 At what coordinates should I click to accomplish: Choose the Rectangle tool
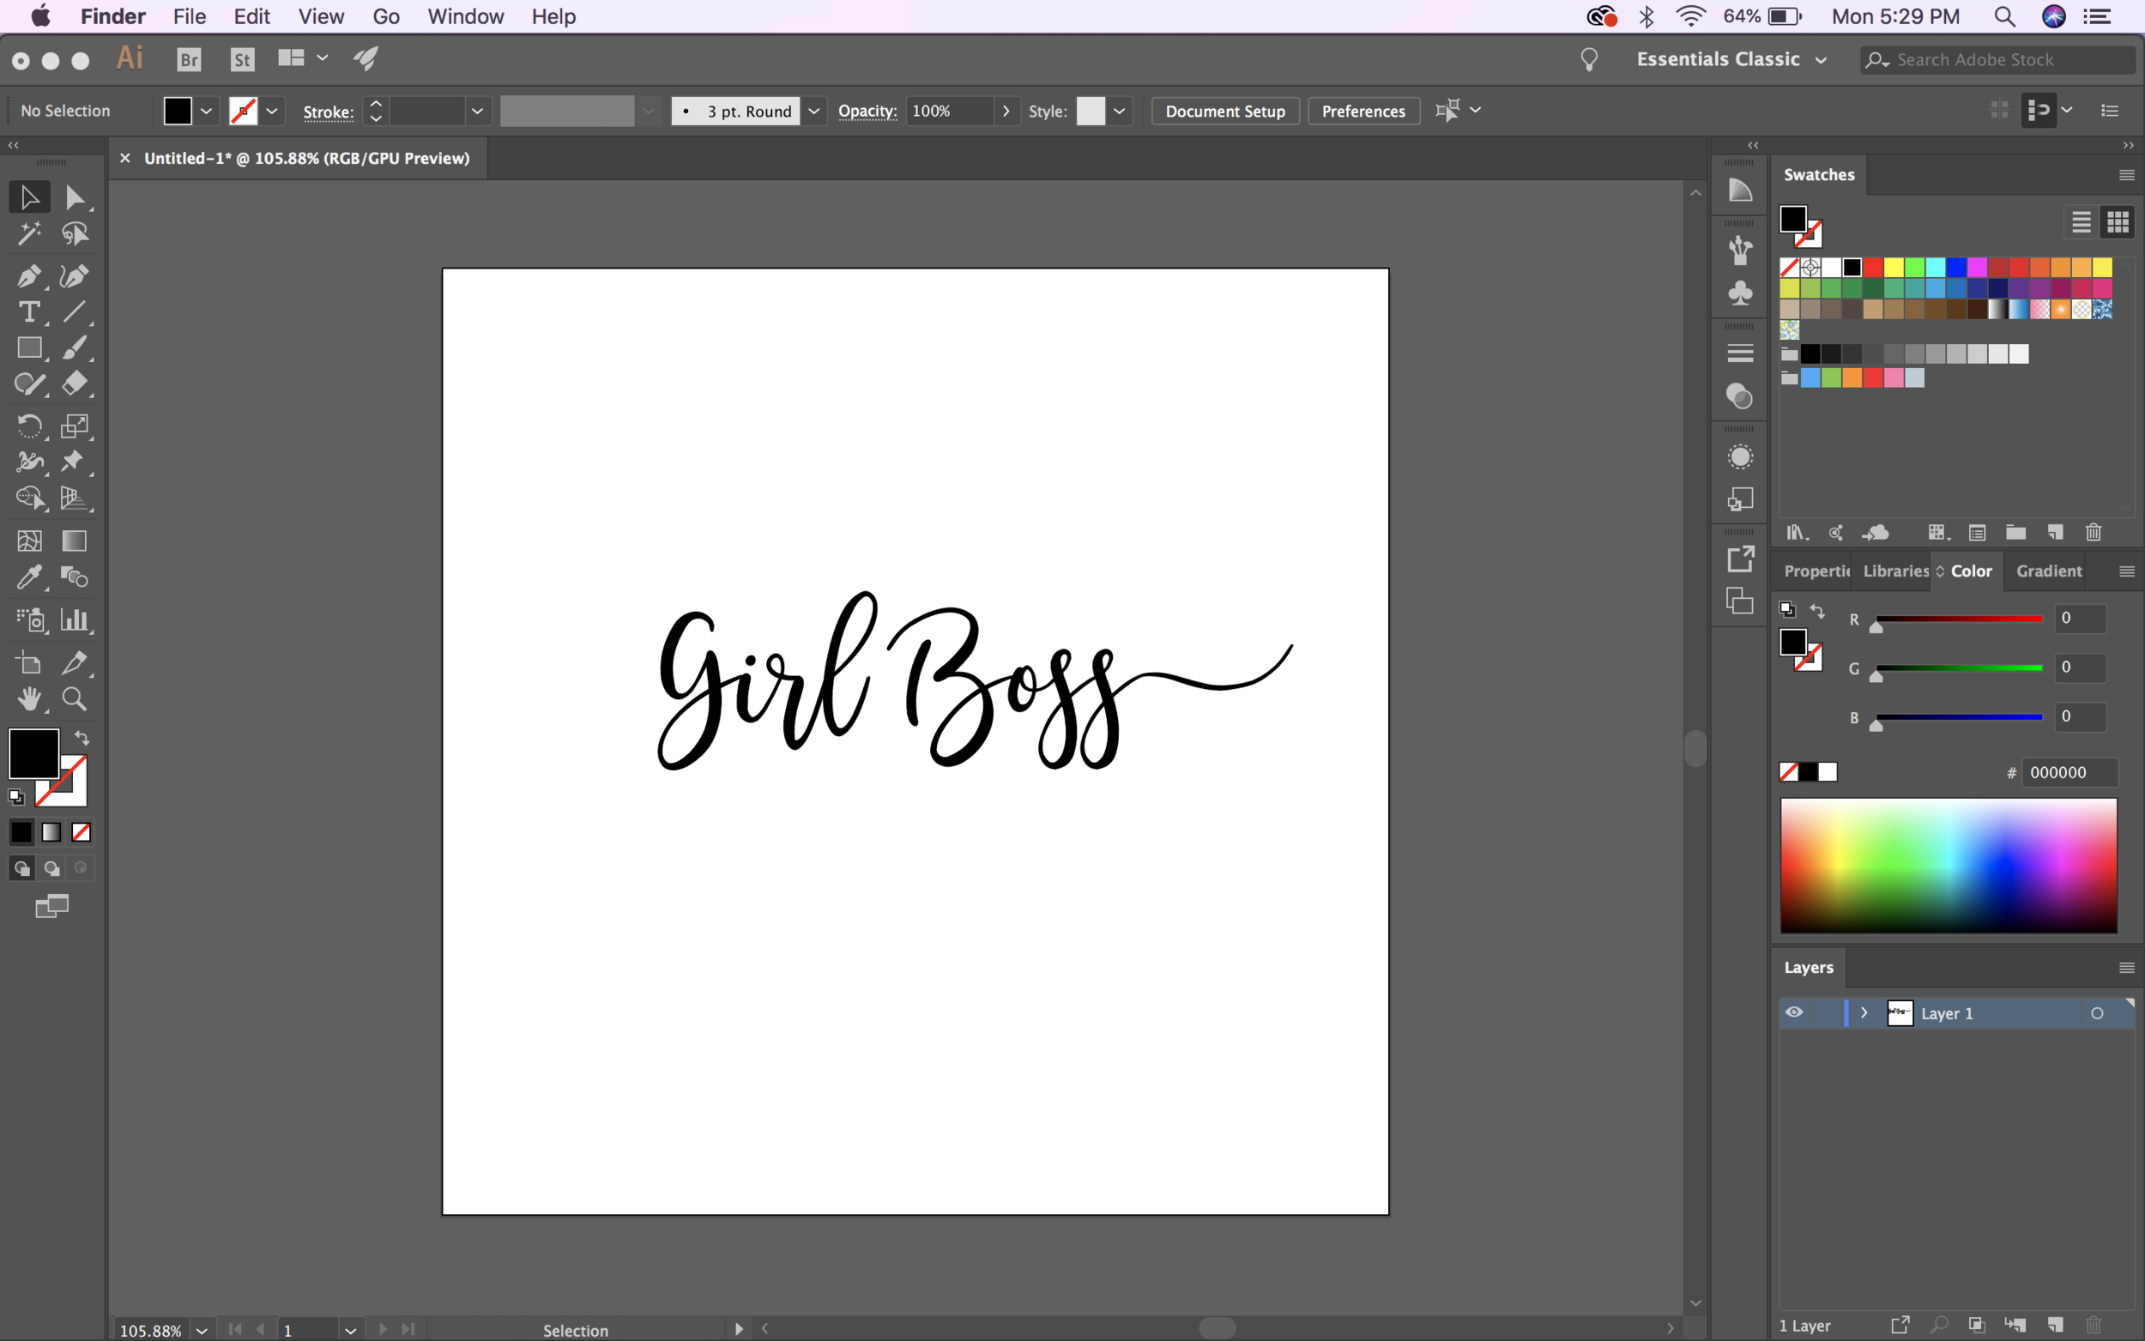click(29, 347)
